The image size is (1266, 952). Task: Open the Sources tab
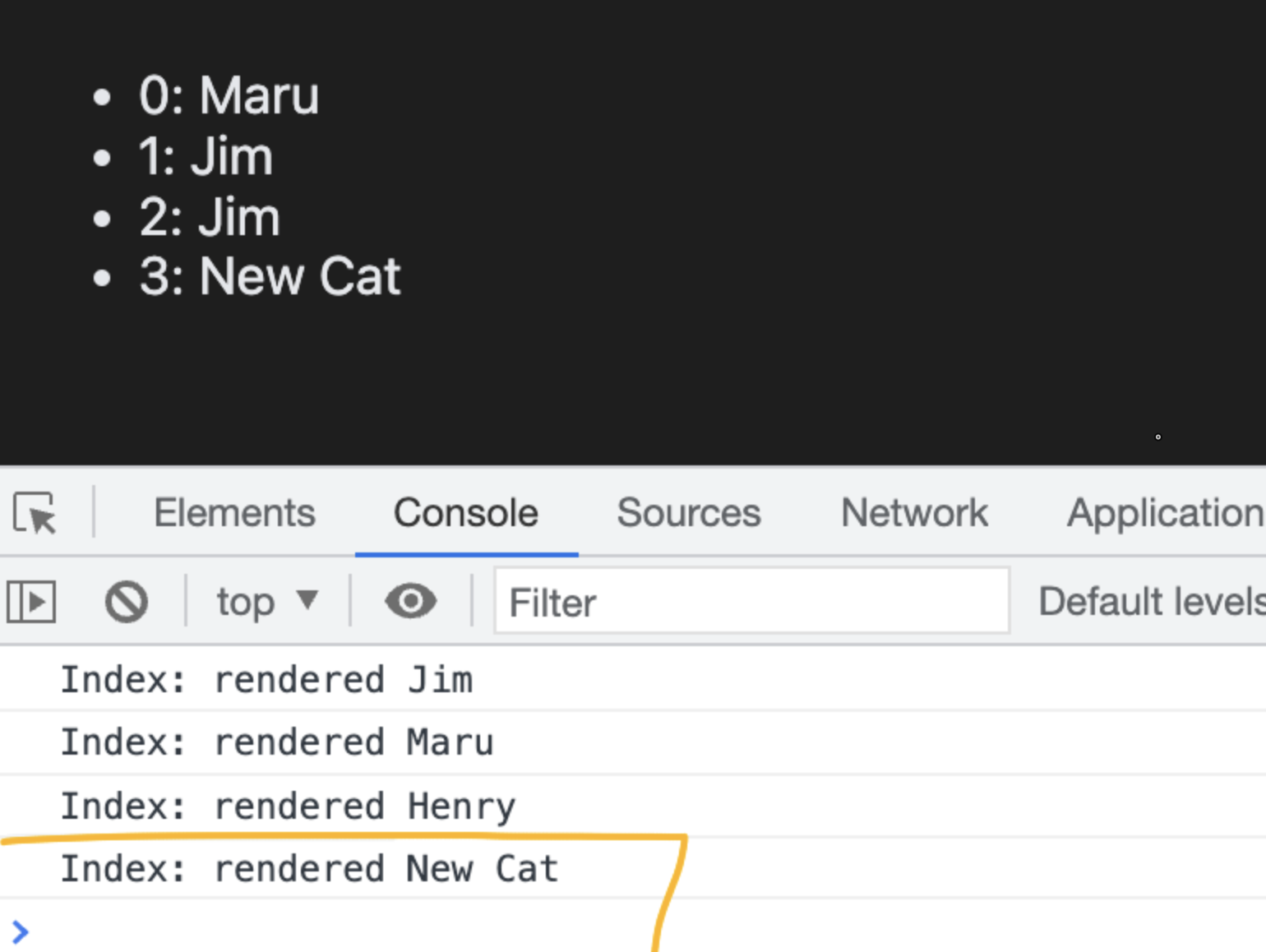tap(689, 513)
